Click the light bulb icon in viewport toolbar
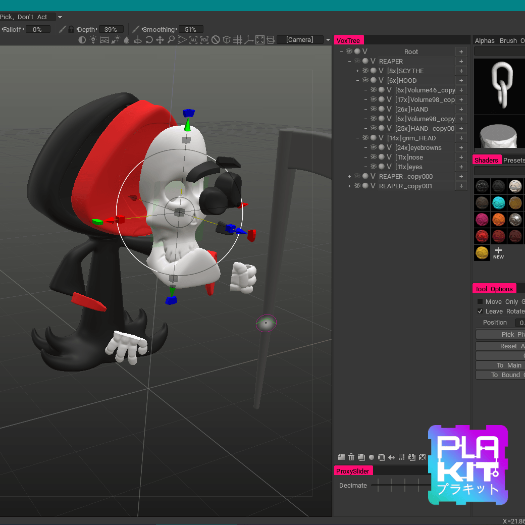 point(93,40)
